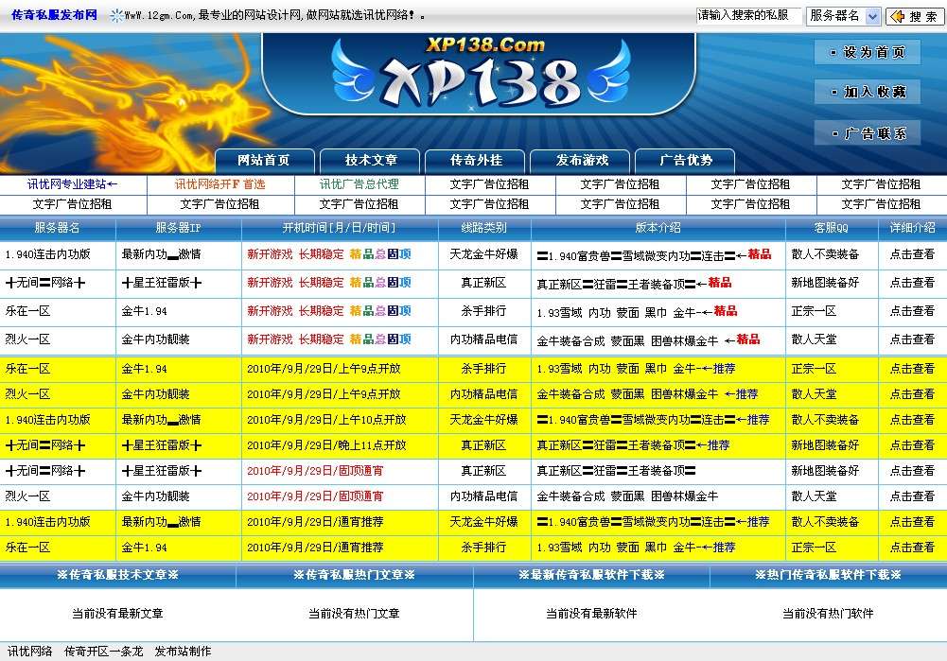Click the 设为首页 button
Image resolution: width=947 pixels, height=661 pixels.
tap(868, 52)
